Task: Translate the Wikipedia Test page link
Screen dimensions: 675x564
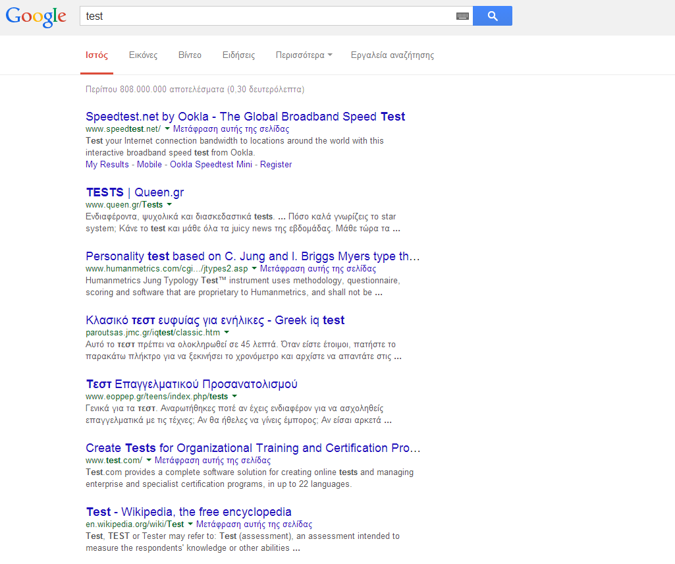Action: 254,524
